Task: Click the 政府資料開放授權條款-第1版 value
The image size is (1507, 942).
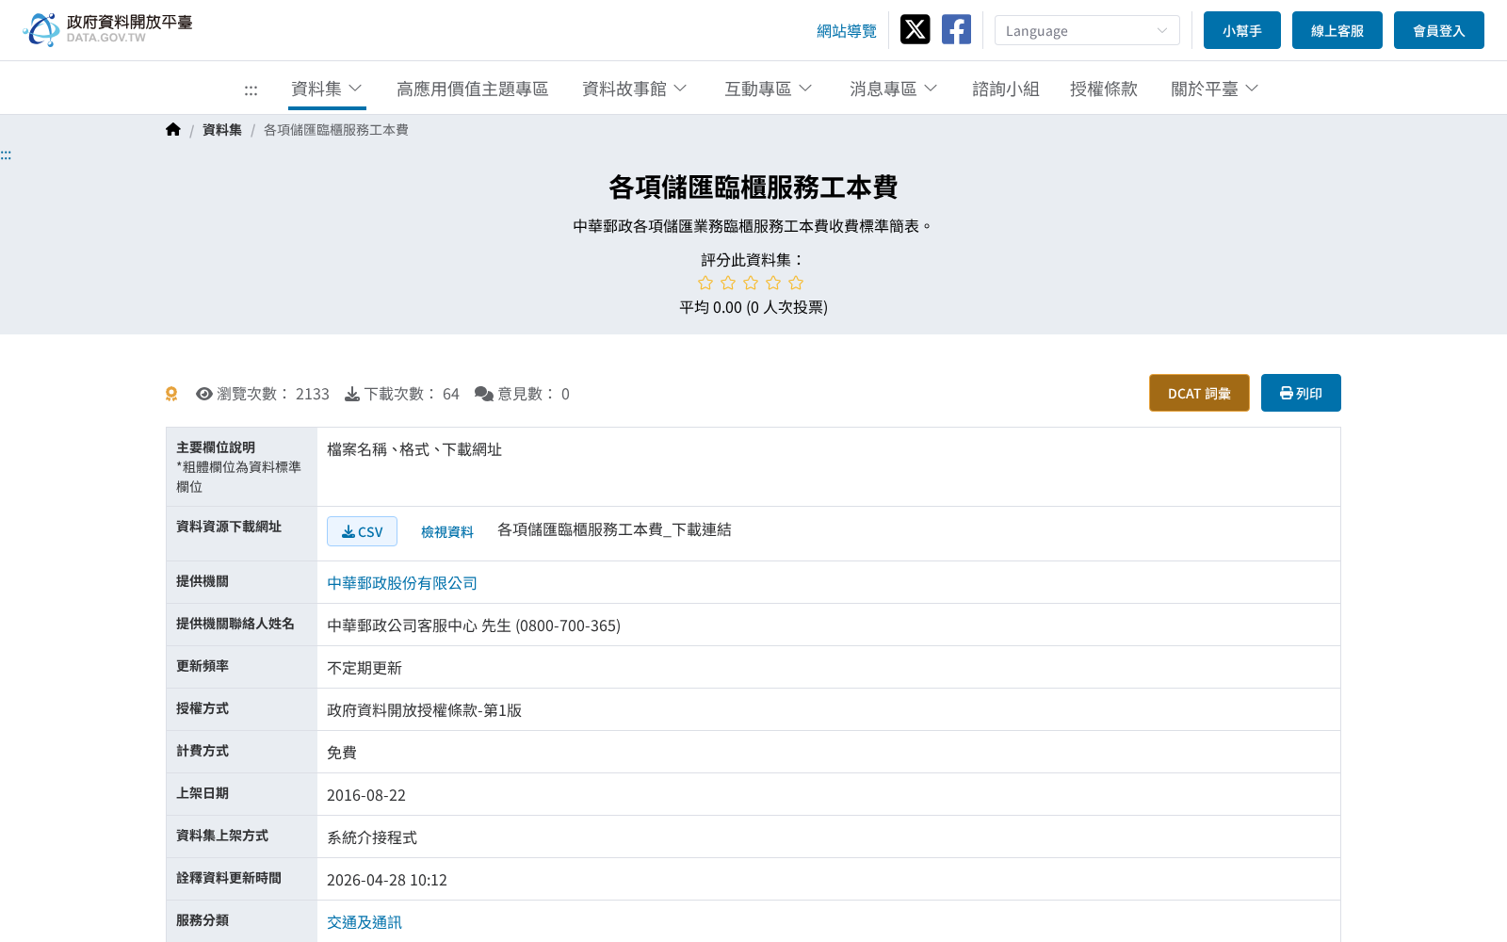Action: (425, 710)
